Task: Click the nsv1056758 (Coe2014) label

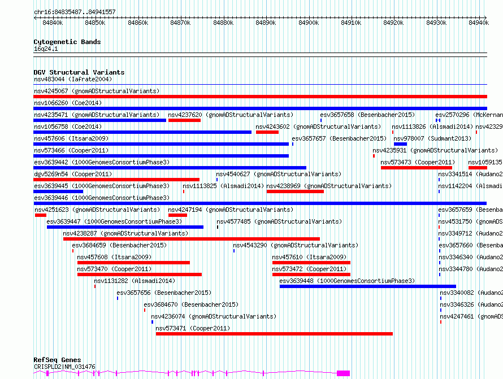Action: pyautogui.click(x=68, y=127)
